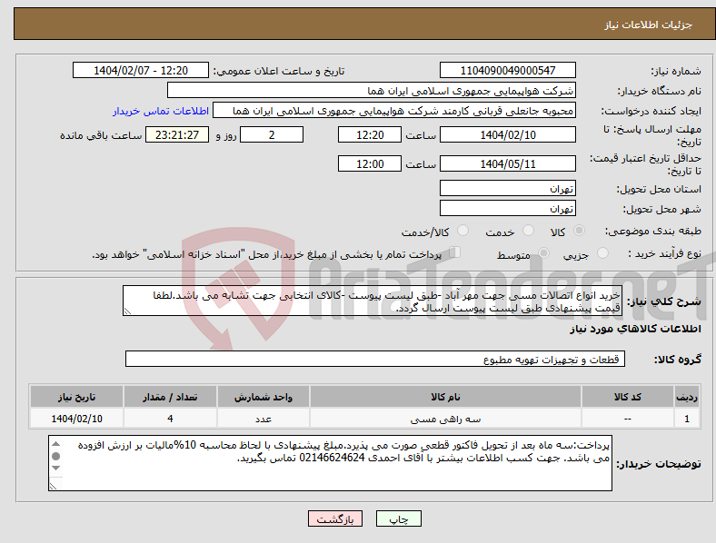Click the توضیحات خریدار label

pyautogui.click(x=659, y=464)
